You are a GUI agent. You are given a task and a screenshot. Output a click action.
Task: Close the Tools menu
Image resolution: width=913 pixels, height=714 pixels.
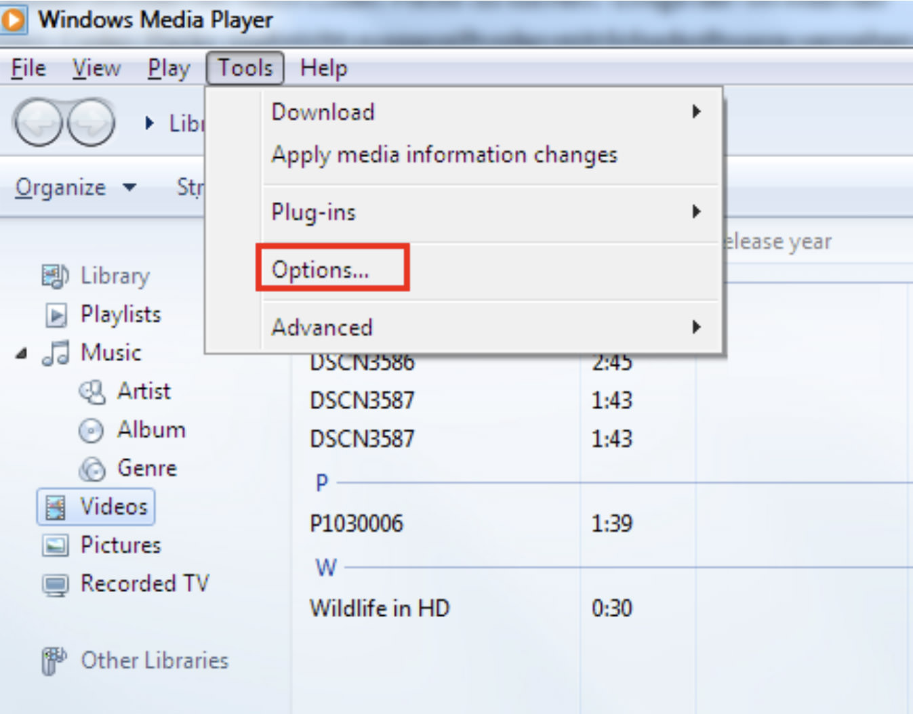tap(245, 68)
